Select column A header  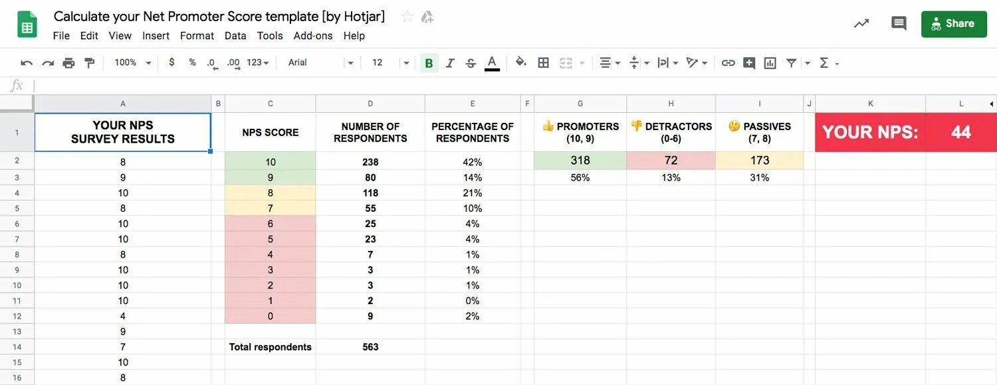tap(123, 104)
